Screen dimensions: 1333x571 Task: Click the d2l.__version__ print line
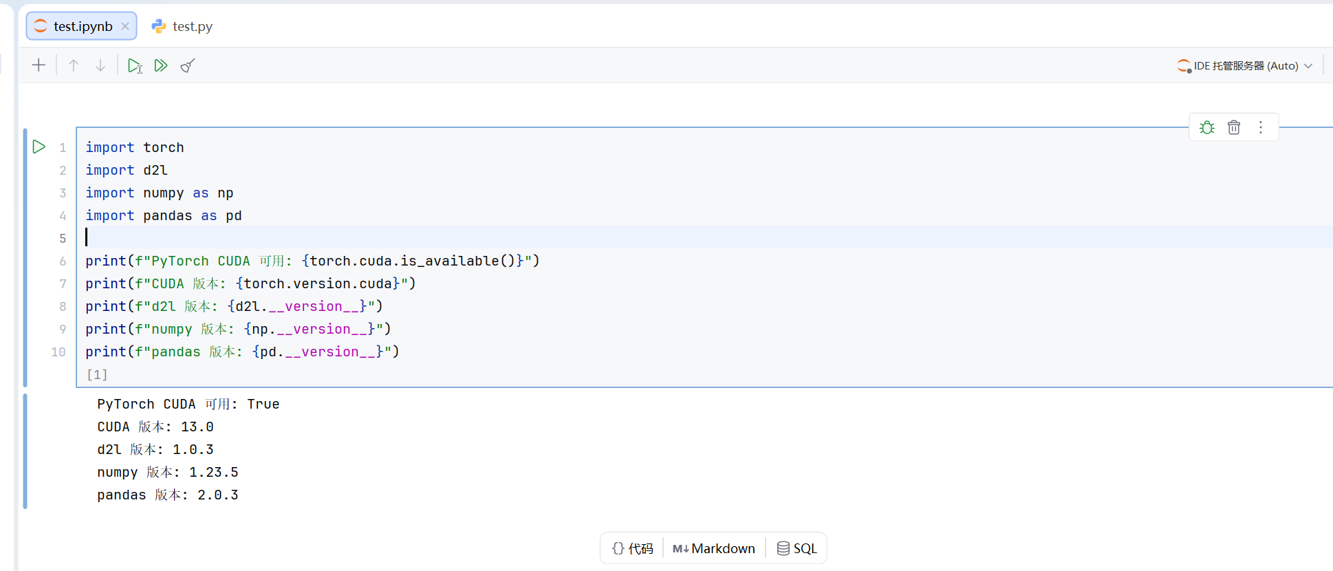(x=234, y=306)
